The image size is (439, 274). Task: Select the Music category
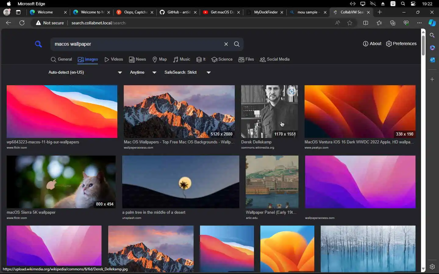182,59
